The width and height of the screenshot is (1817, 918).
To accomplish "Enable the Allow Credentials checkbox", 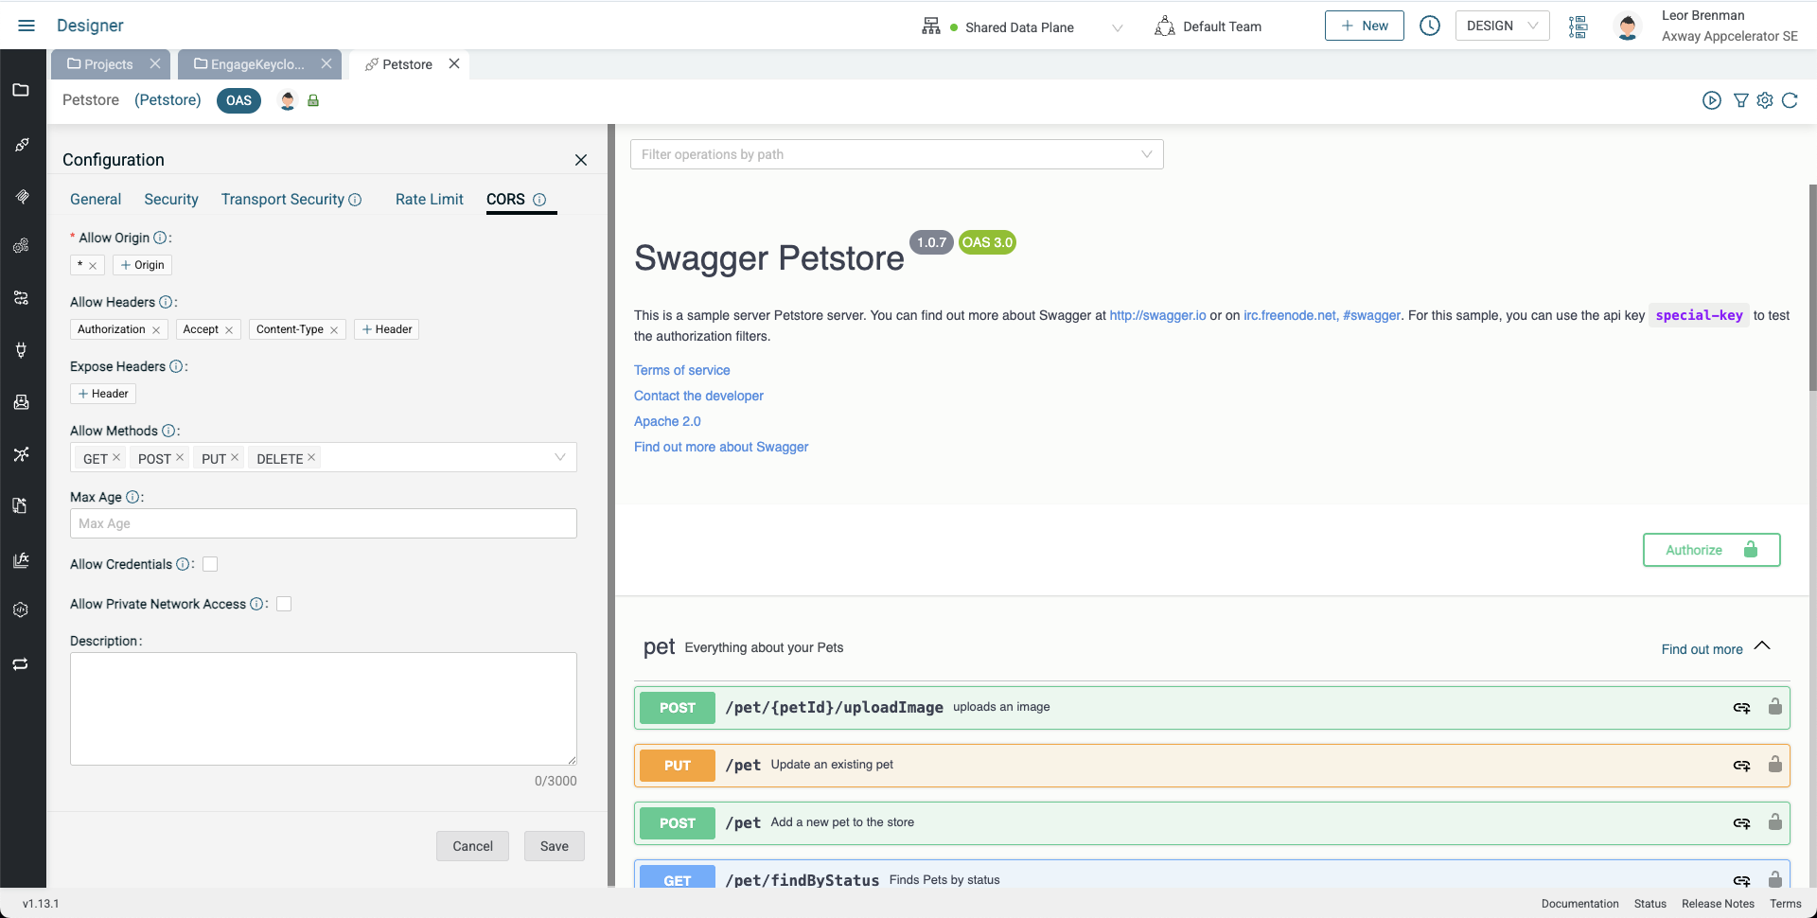I will pyautogui.click(x=210, y=564).
